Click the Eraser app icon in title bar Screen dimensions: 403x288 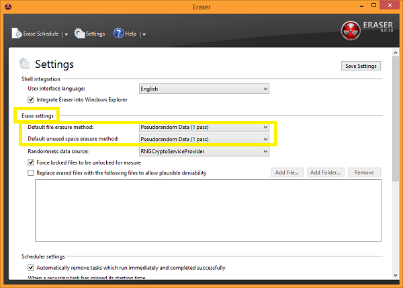coord(8,7)
